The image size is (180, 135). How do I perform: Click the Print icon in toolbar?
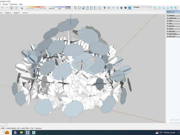coord(12,8)
